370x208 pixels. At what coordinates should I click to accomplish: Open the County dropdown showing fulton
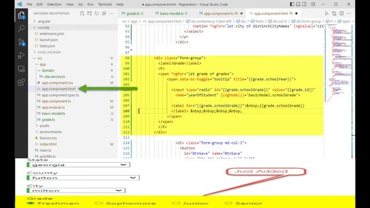pyautogui.click(x=83, y=177)
